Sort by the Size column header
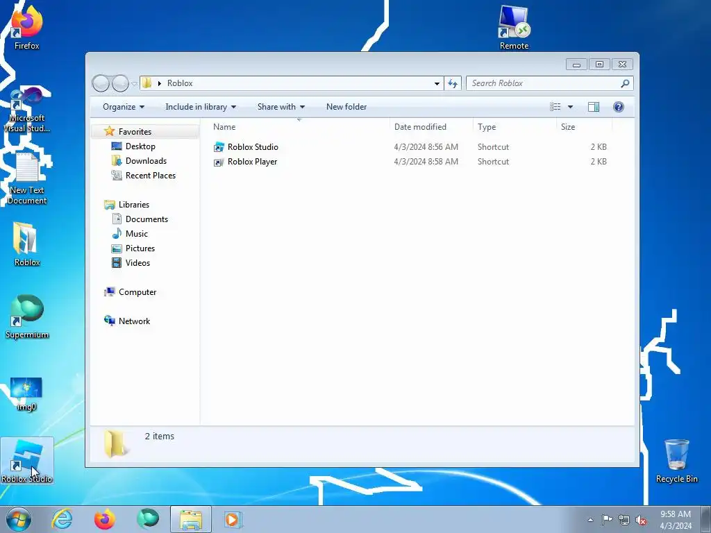This screenshot has height=533, width=711. (x=584, y=127)
